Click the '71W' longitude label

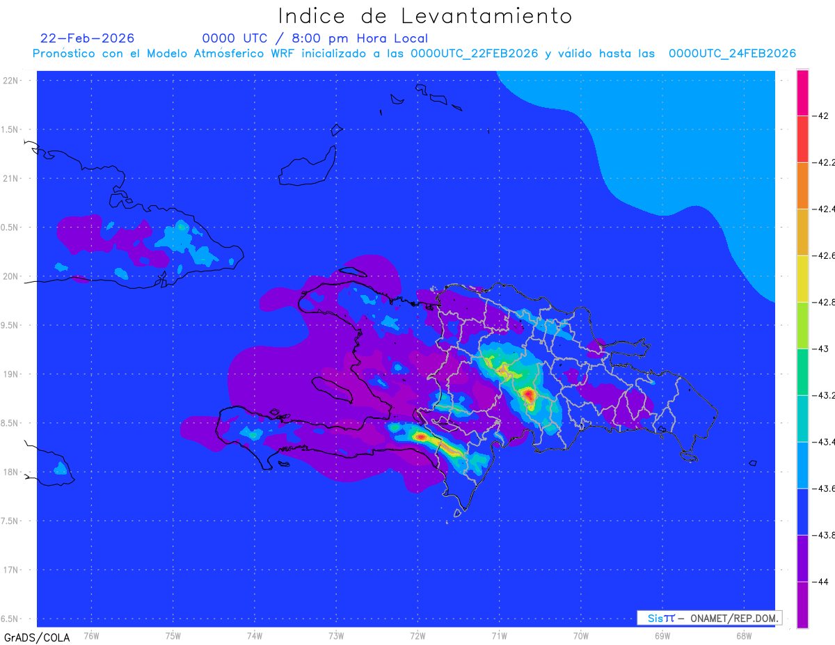[x=500, y=635]
